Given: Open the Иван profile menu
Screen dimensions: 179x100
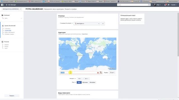Looking at the screenshot, I should [x=159, y=5].
